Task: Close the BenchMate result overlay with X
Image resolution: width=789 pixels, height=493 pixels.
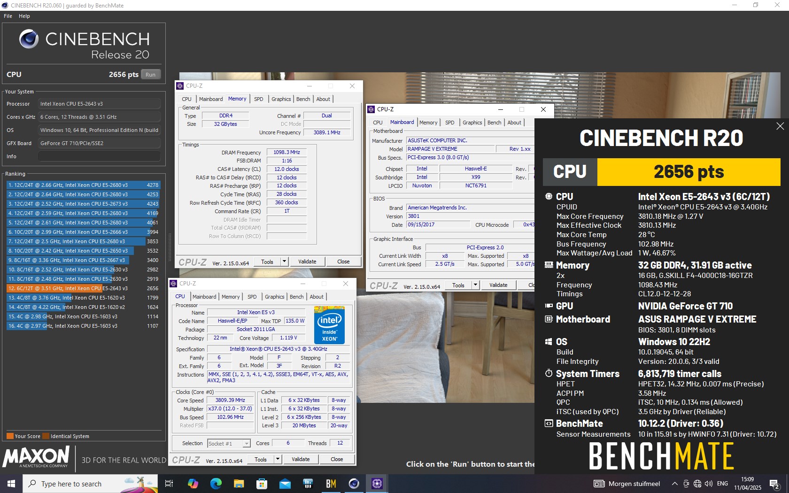Action: [x=780, y=126]
